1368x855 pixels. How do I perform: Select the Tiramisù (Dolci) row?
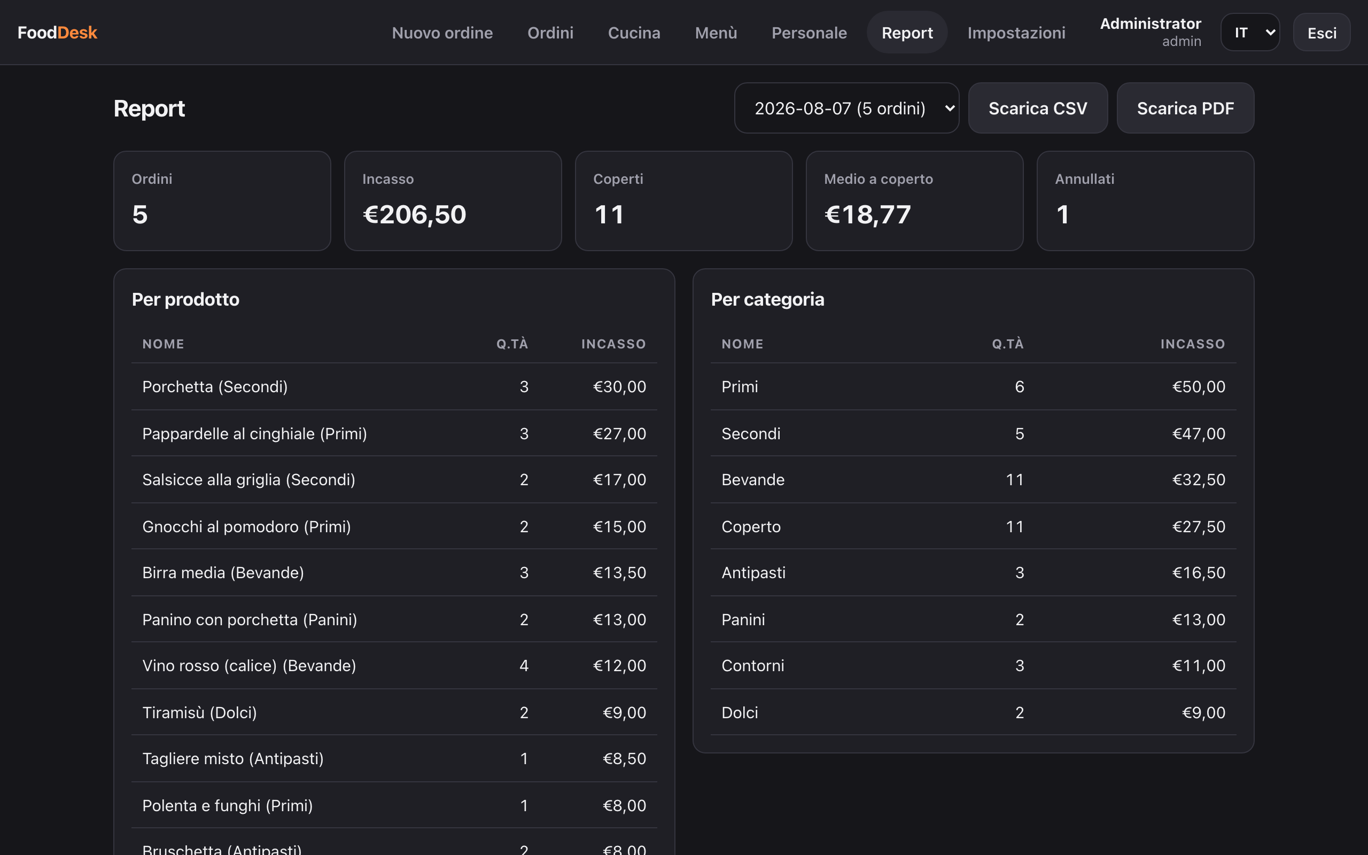(394, 712)
